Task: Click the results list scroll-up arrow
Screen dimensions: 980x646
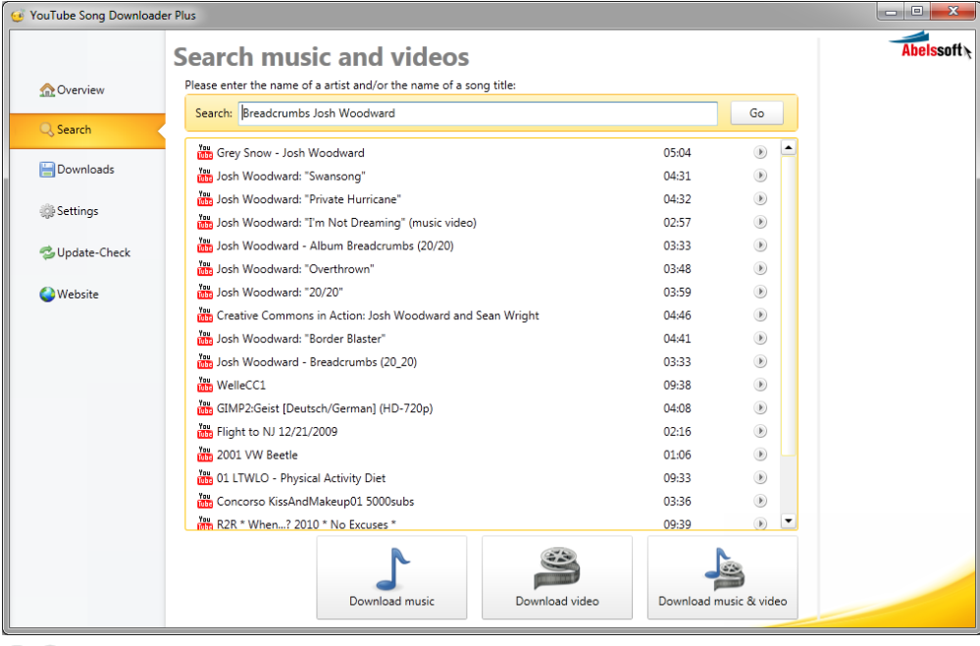Action: point(789,148)
